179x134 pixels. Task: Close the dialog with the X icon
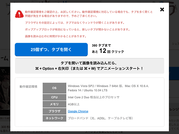[x=162, y=9]
